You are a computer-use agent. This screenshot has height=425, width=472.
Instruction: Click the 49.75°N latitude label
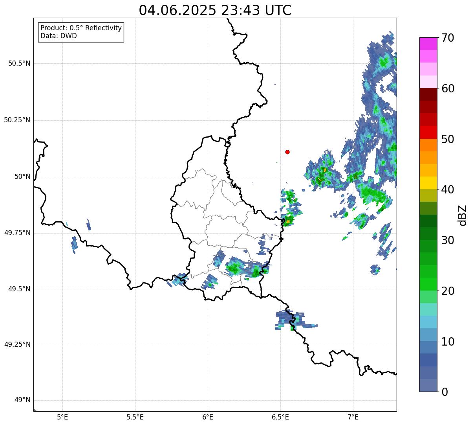click(x=17, y=233)
